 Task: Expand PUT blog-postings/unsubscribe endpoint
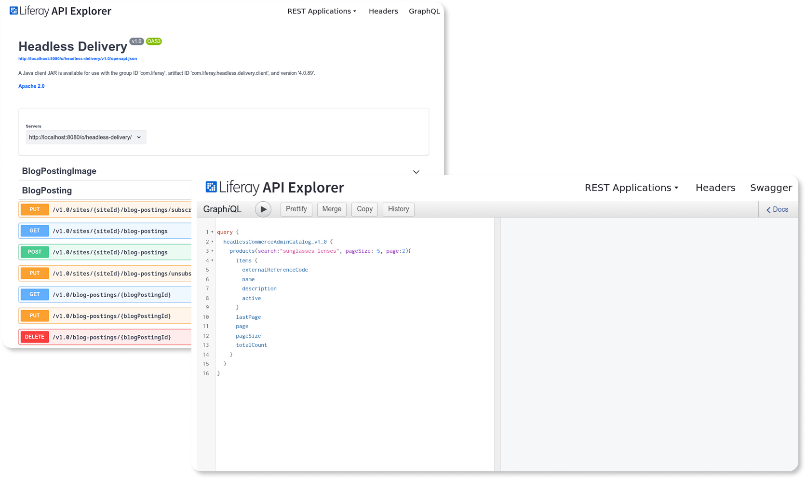coord(105,274)
